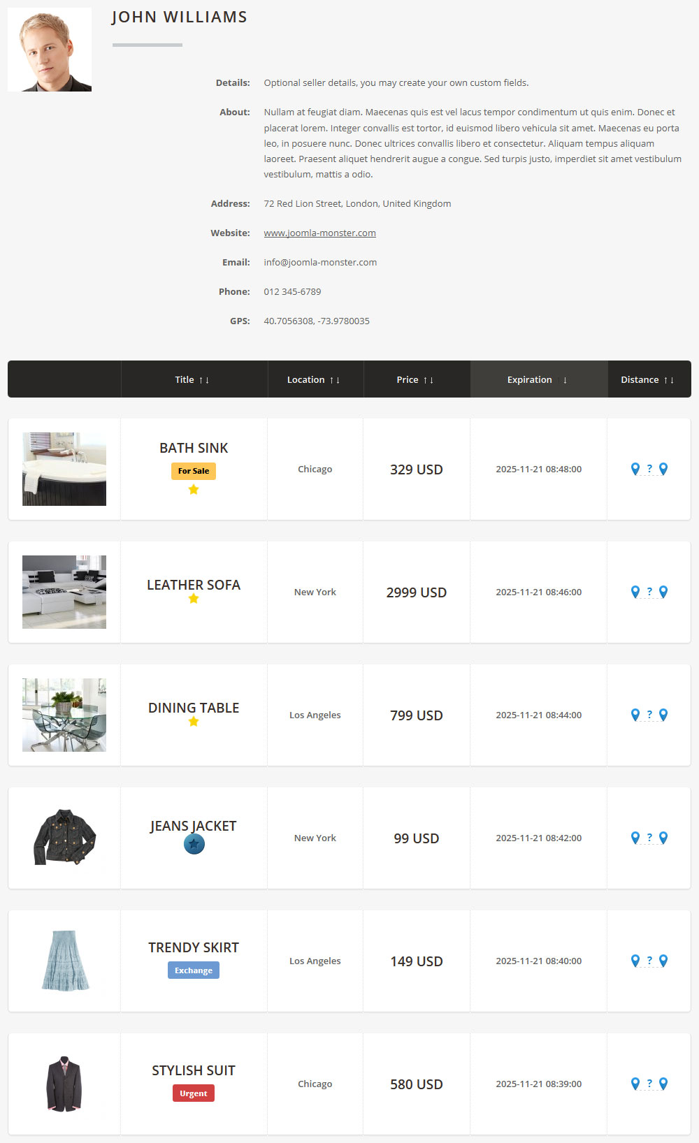This screenshot has width=699, height=1143.
Task: Click the distance question mark for Jeans Jacket
Action: [649, 837]
